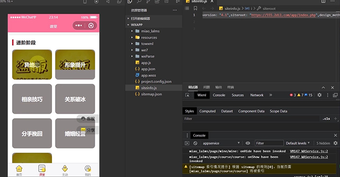Select the Console devtools tab
The image size is (340, 177).
pyautogui.click(x=219, y=95)
